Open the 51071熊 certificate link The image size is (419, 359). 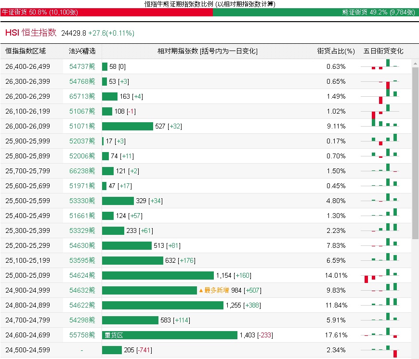(82, 127)
